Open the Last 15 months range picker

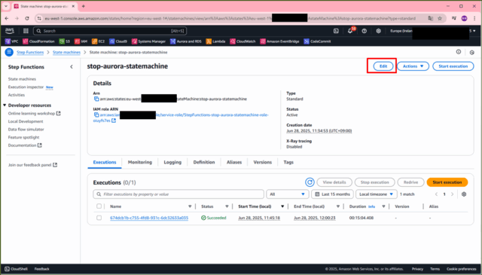pyautogui.click(x=333, y=194)
